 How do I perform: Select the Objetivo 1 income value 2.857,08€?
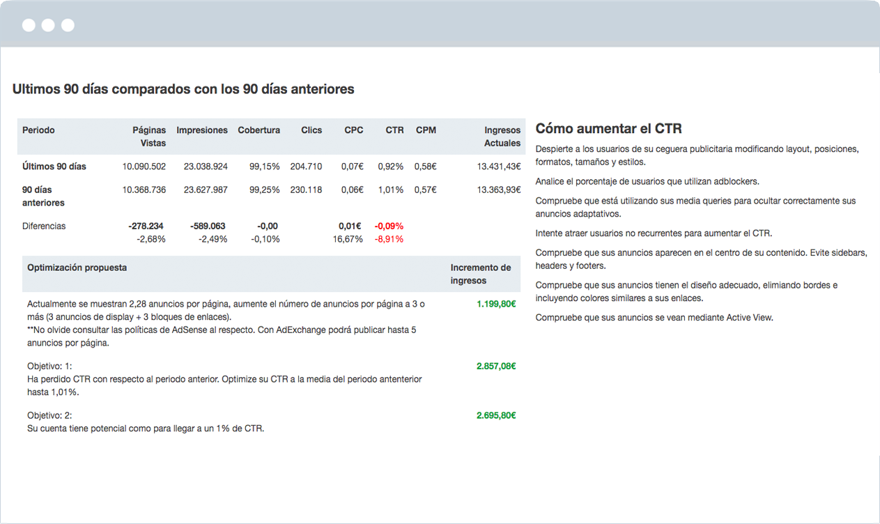[x=496, y=365]
